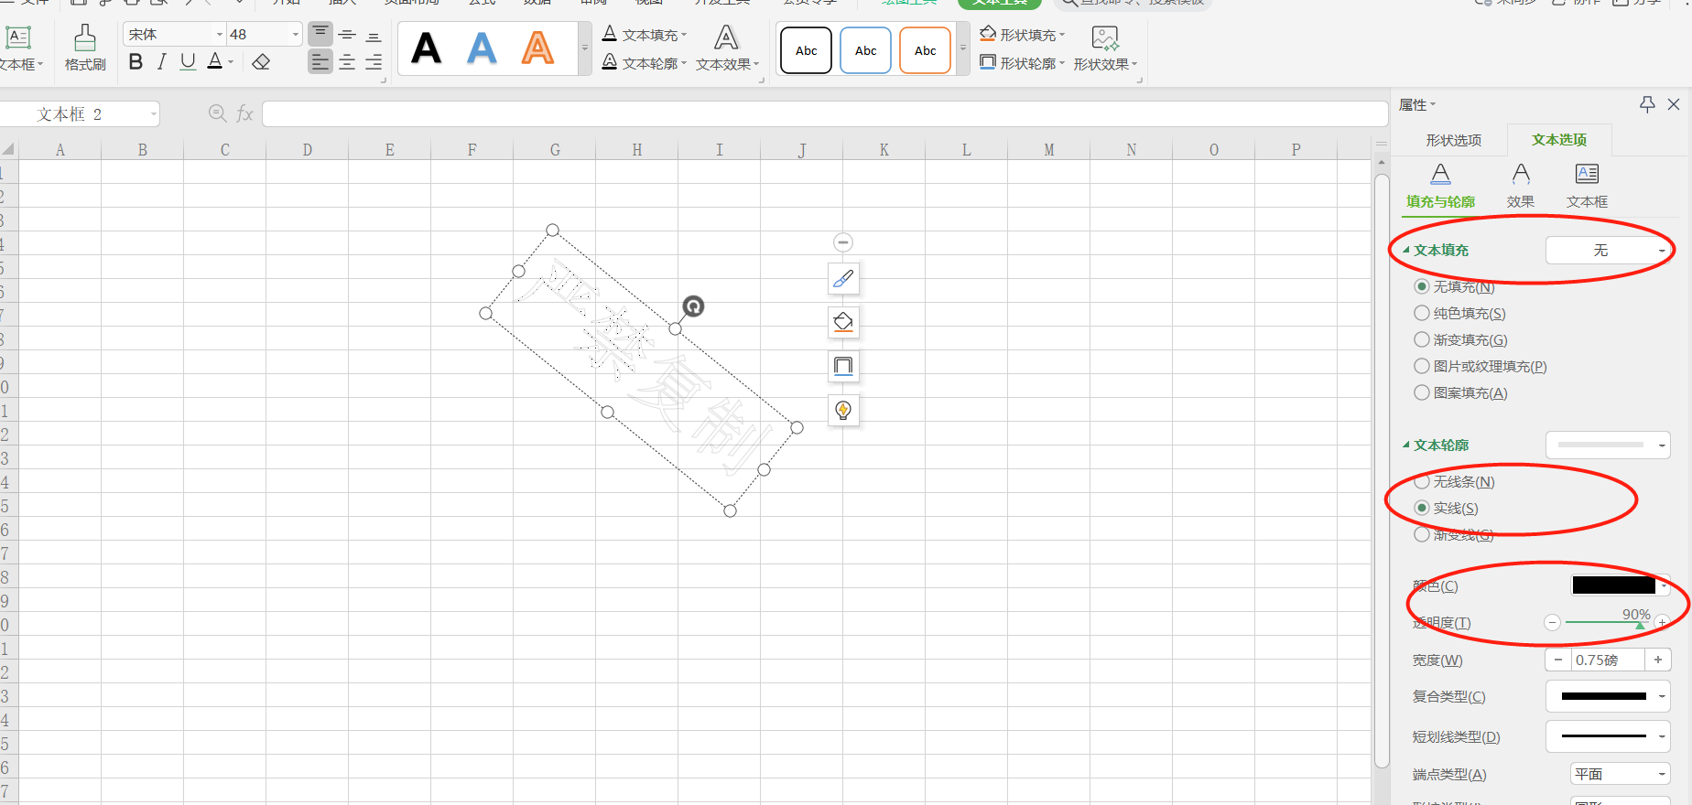Click the brush style floating icon beside shape
Image resolution: width=1692 pixels, height=805 pixels.
click(843, 278)
